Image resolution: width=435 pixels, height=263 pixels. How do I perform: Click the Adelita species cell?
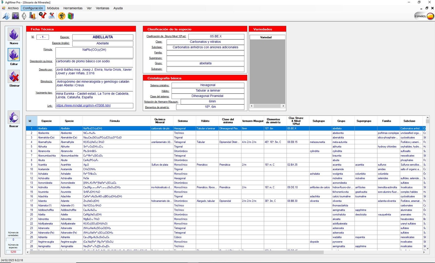pos(49,214)
